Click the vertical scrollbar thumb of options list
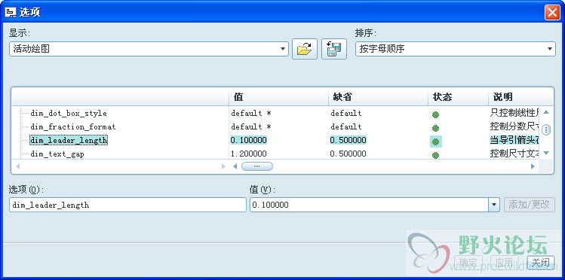 click(546, 129)
